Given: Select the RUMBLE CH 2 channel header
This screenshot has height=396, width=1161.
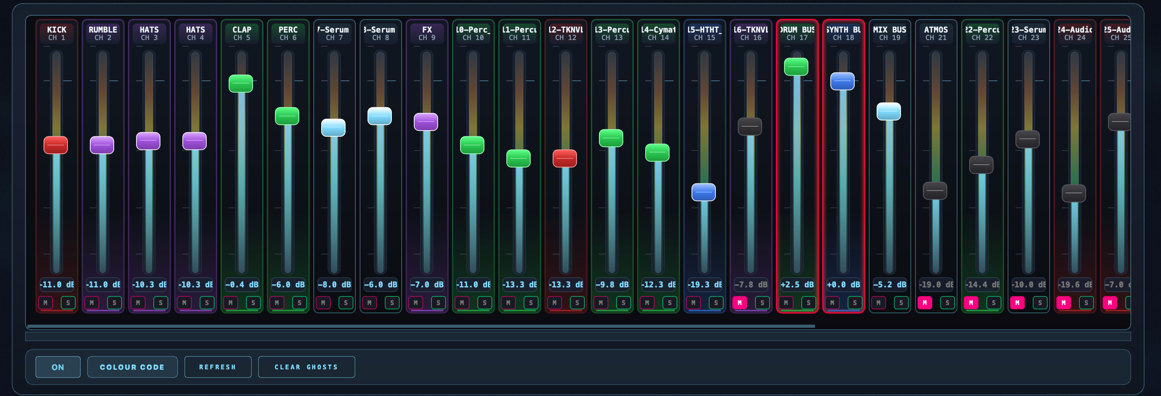Looking at the screenshot, I should pyautogui.click(x=103, y=33).
